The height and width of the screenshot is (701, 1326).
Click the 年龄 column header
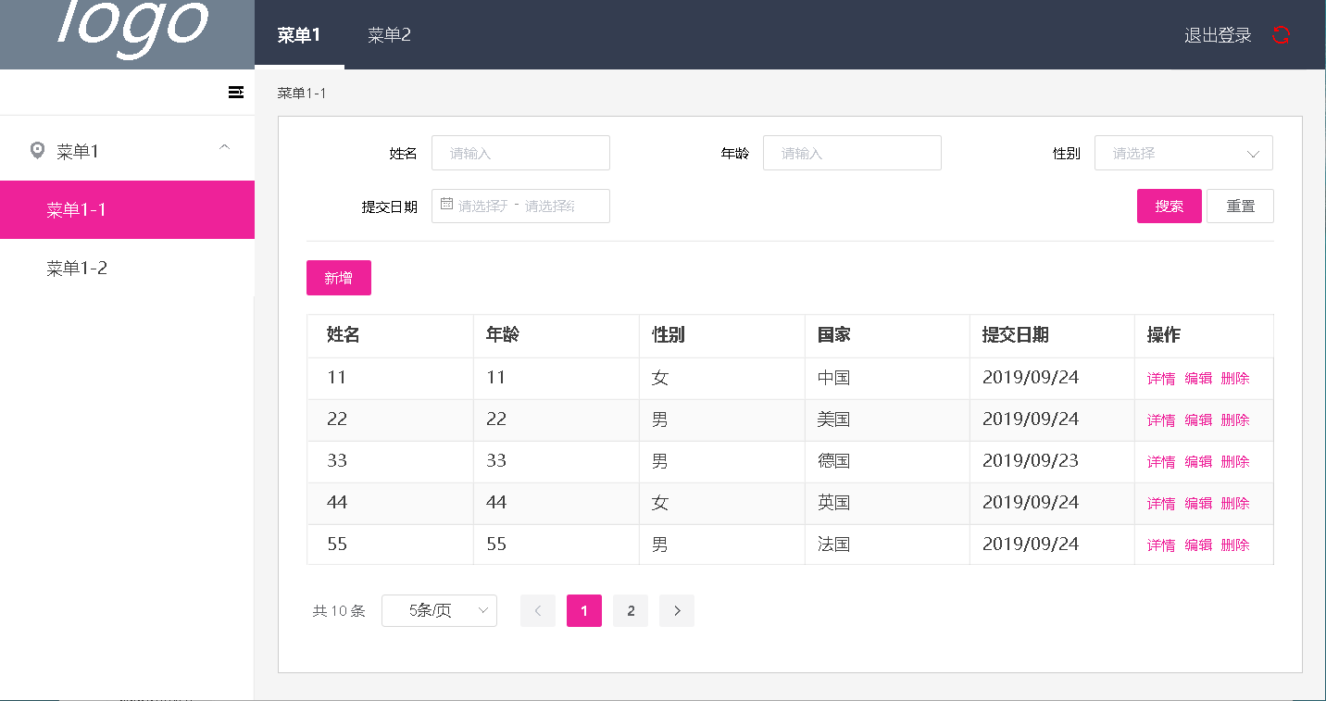(x=556, y=335)
